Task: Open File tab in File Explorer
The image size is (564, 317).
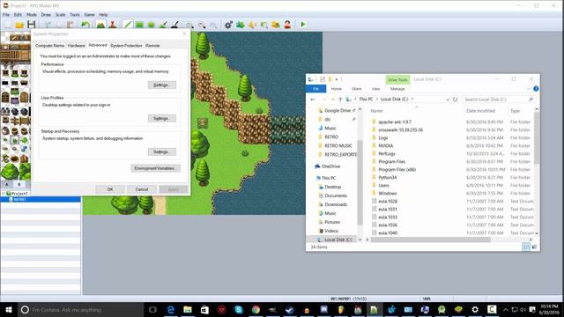Action: (x=315, y=89)
